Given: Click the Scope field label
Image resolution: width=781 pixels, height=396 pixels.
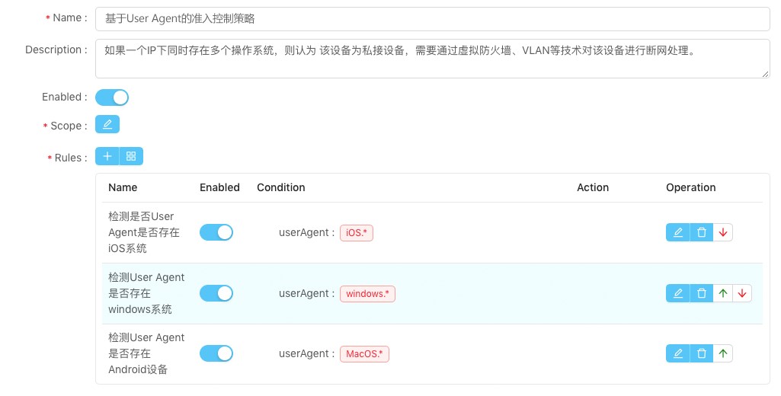Looking at the screenshot, I should (x=66, y=126).
